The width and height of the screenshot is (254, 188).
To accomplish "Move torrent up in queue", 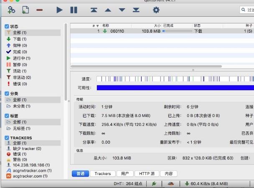I will (x=108, y=10).
